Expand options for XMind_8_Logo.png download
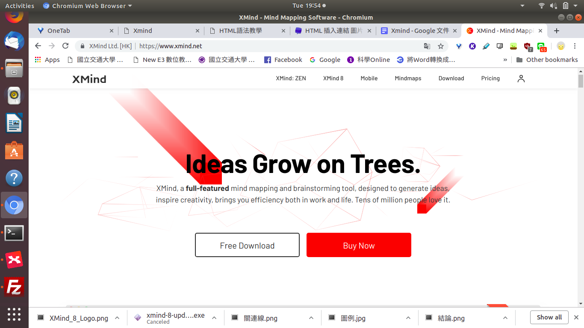 point(117,318)
